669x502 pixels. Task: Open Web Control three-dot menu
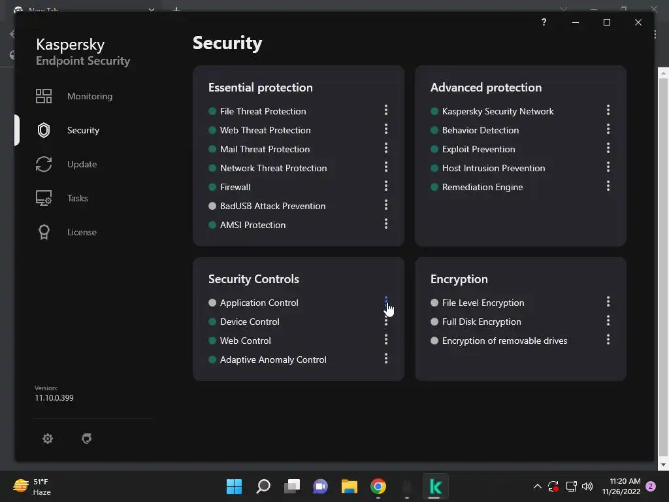coord(386,339)
